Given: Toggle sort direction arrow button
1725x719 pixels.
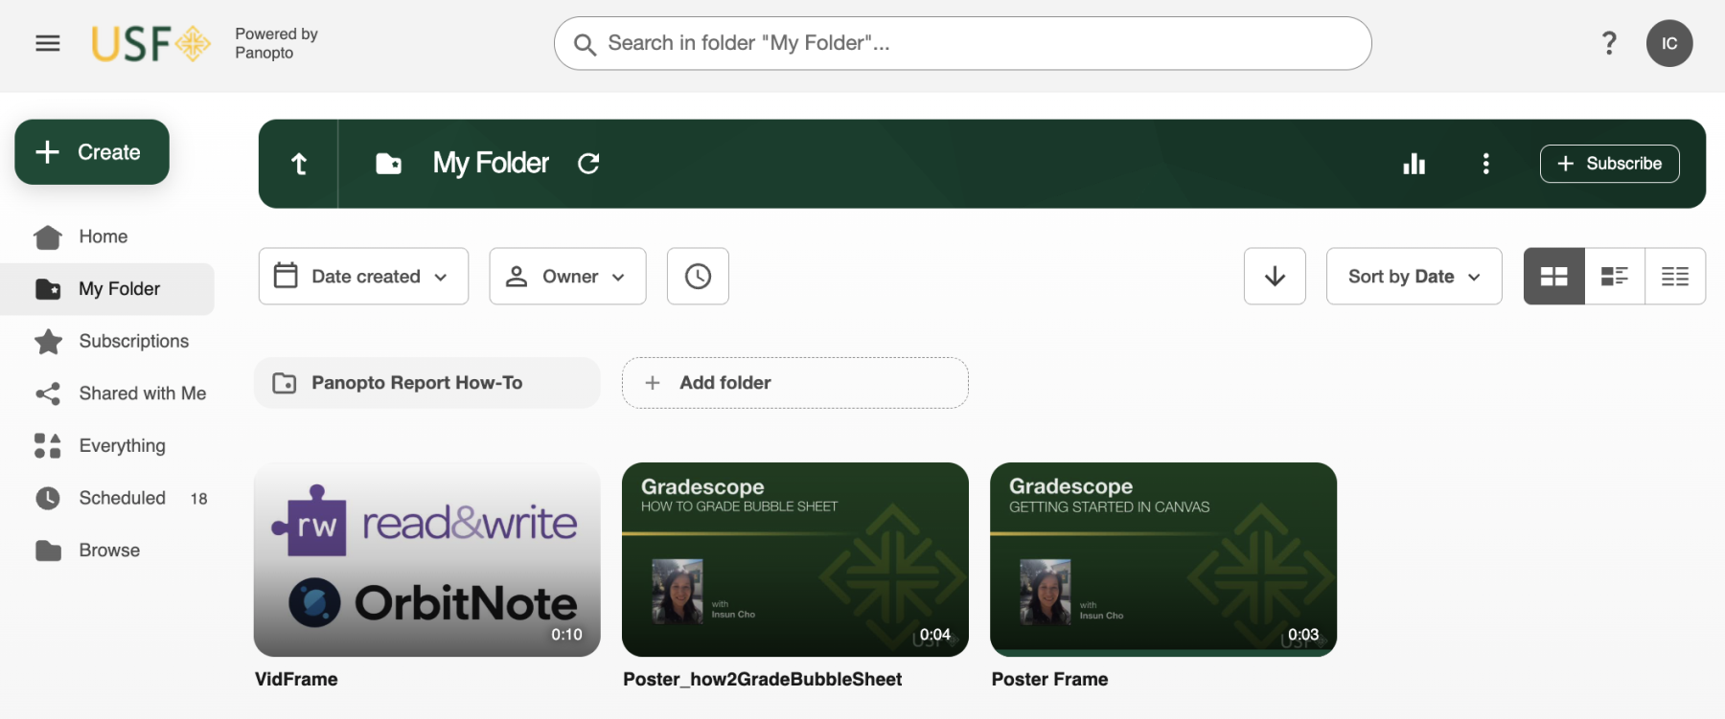Looking at the screenshot, I should 1275,277.
